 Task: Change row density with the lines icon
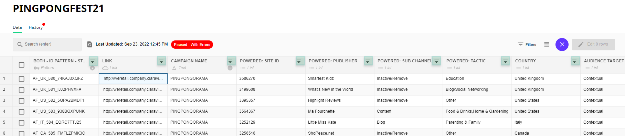click(x=547, y=45)
